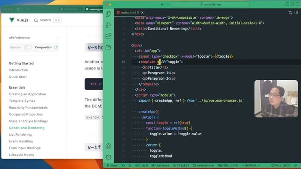
Task: Open Creating an Application page
Action: (x=27, y=94)
